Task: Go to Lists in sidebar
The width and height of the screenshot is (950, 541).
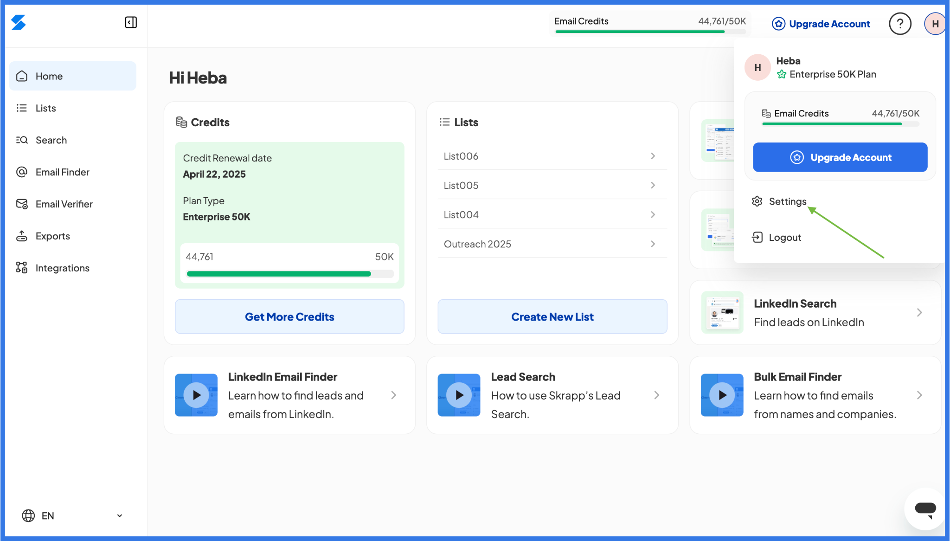Action: (x=73, y=108)
